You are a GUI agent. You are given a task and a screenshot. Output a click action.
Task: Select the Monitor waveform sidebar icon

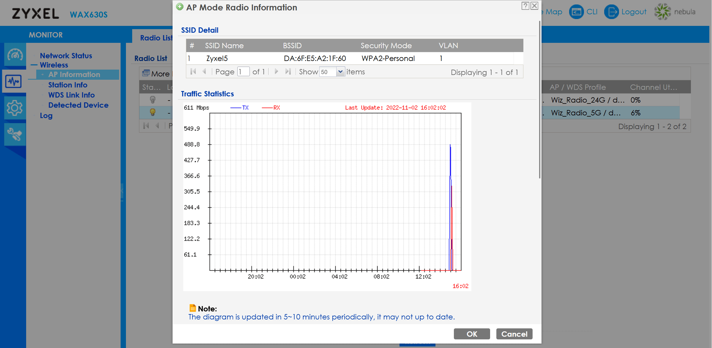(14, 81)
